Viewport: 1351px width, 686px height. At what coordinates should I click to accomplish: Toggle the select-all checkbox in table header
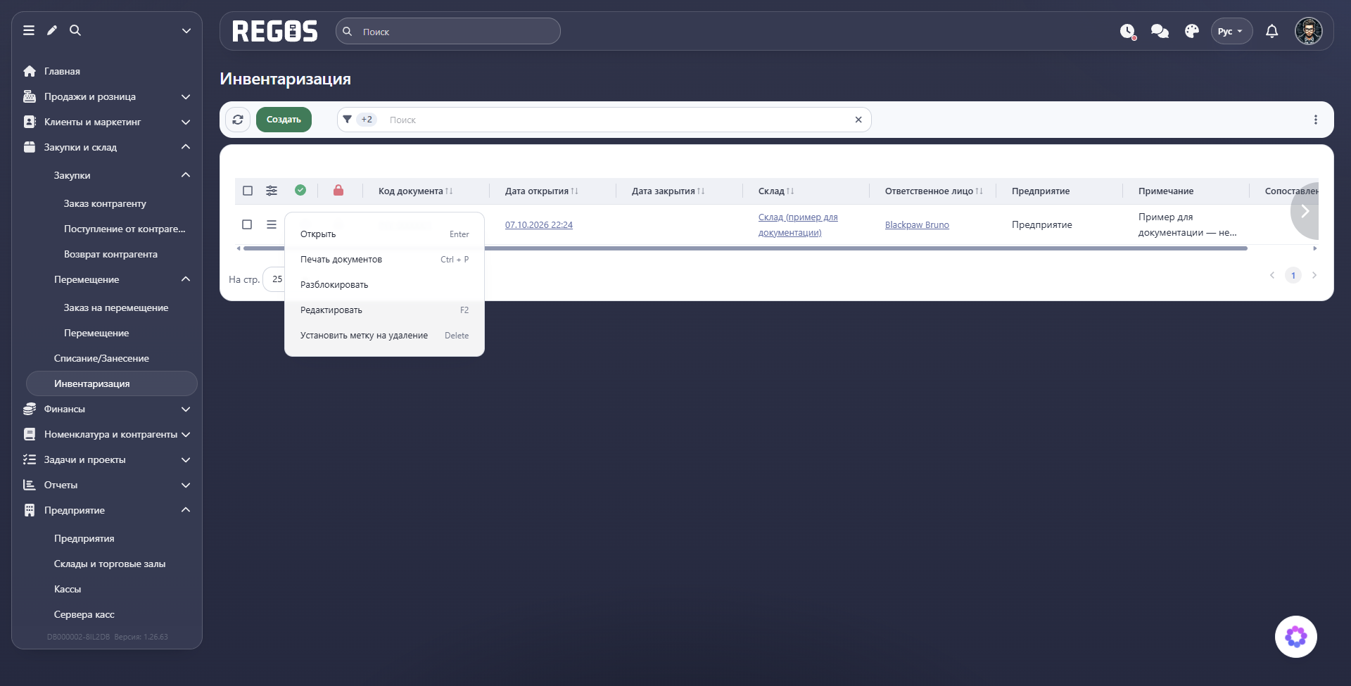coord(248,191)
